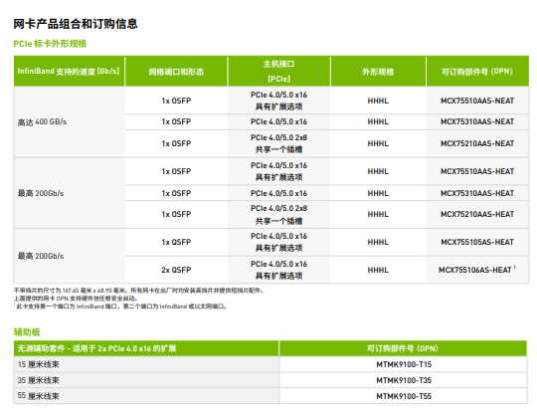The height and width of the screenshot is (411, 537).
Task: Click the 辅助板 section heading
Action: (27, 331)
